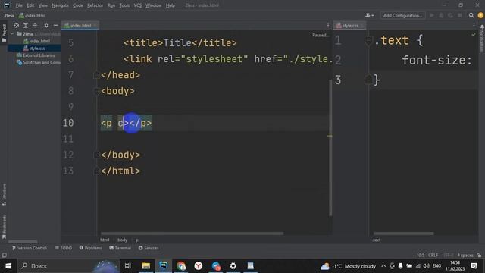Click the Select Opened File target icon
485x273 pixels.
(x=16, y=25)
